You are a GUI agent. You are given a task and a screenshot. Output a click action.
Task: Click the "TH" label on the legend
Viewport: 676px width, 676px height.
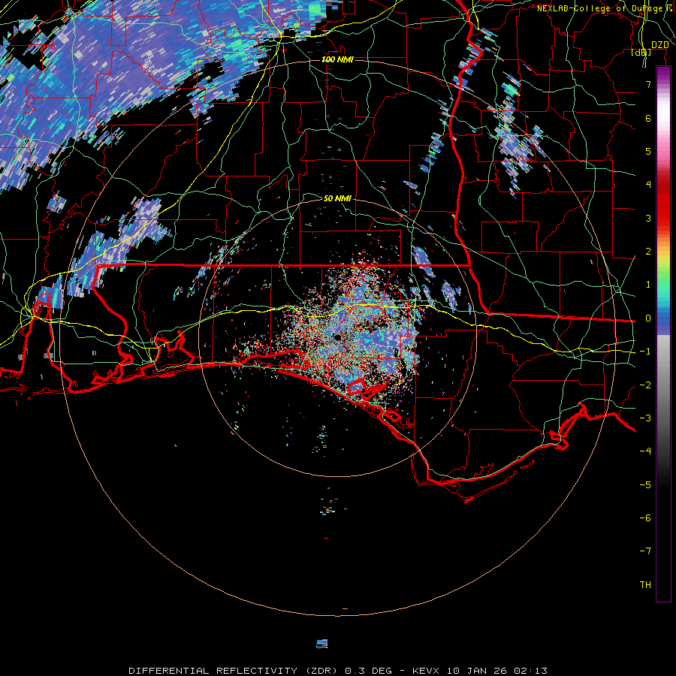[645, 585]
